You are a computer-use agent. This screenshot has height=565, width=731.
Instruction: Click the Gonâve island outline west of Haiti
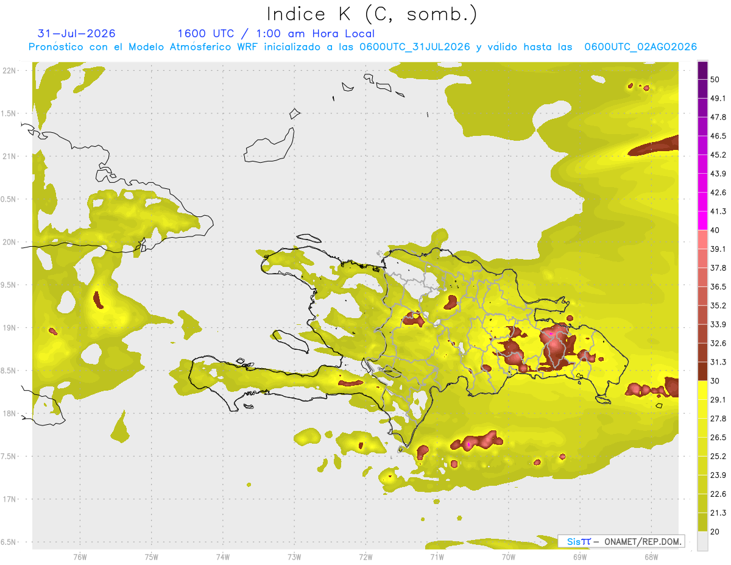[292, 341]
